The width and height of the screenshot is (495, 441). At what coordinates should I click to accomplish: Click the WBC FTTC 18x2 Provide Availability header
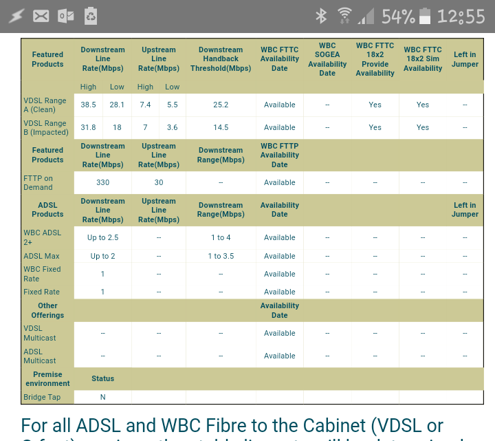point(375,59)
